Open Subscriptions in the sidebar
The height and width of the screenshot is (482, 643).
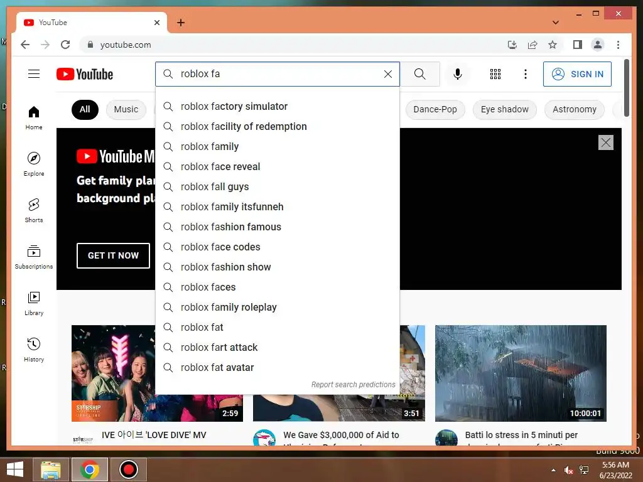34,257
